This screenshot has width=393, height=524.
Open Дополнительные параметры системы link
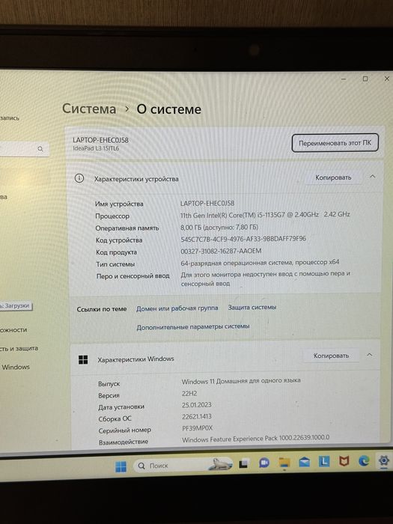tap(193, 326)
